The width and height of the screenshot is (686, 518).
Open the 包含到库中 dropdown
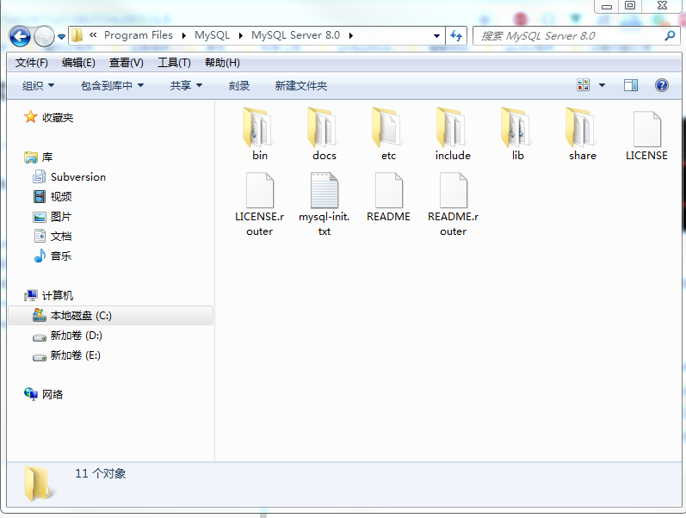[x=112, y=86]
